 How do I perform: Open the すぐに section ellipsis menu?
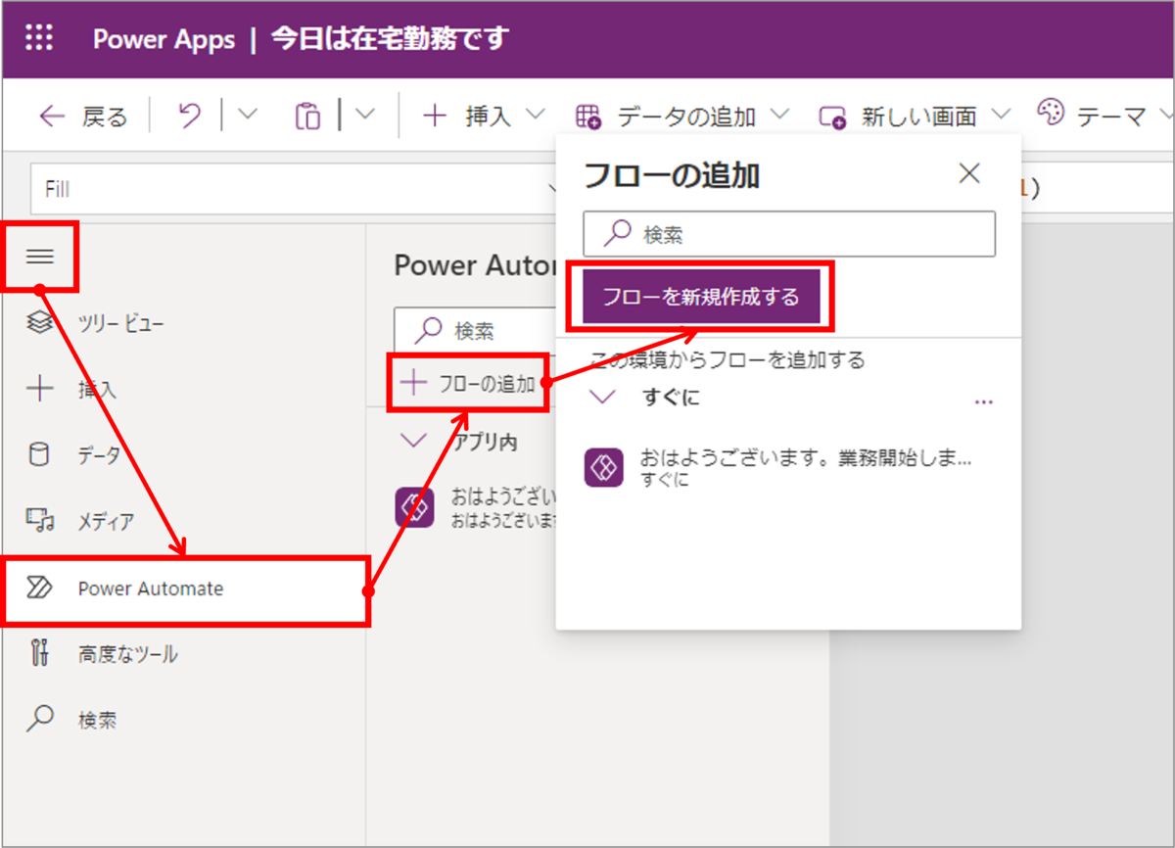click(984, 401)
